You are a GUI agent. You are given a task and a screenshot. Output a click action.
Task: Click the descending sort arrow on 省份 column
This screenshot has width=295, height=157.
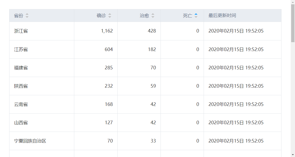click(x=27, y=17)
